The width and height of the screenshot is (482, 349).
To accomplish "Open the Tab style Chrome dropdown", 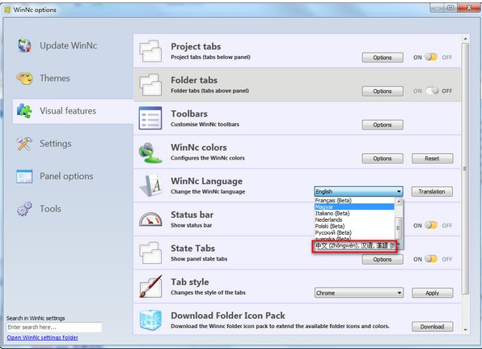I will click(359, 293).
